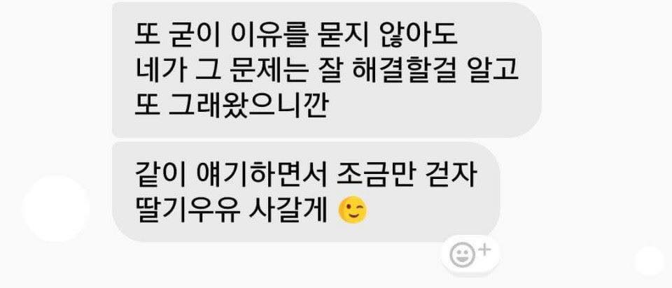This screenshot has height=288, width=672.
Task: Click the winking face emoji in message
Action: (x=353, y=210)
